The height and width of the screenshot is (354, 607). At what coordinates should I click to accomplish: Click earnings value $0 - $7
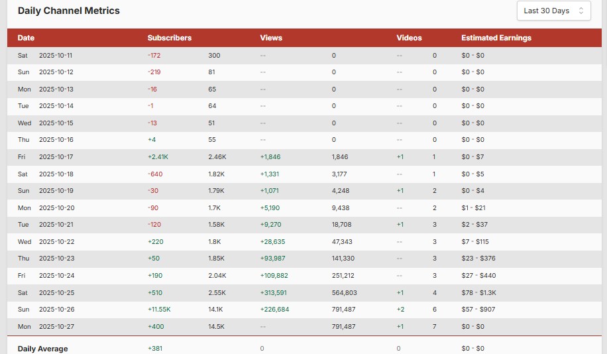[x=472, y=157]
